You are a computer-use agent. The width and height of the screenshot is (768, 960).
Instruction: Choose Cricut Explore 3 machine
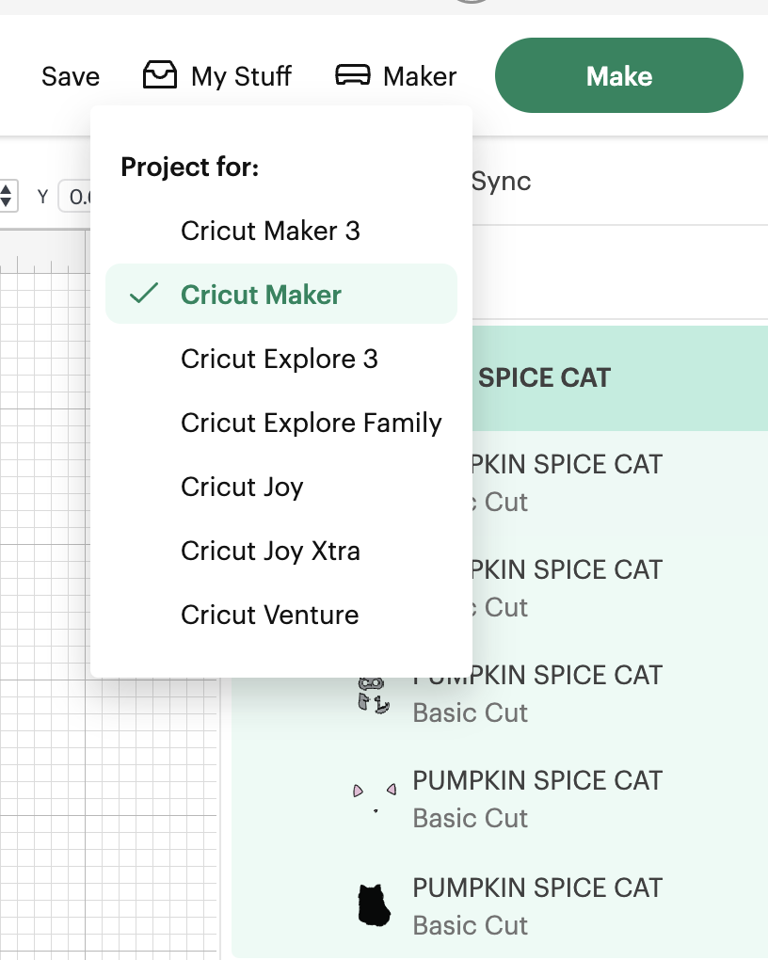(279, 359)
